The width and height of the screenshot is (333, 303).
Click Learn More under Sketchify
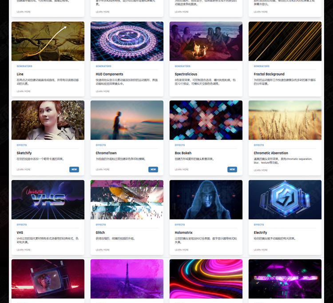pyautogui.click(x=24, y=170)
